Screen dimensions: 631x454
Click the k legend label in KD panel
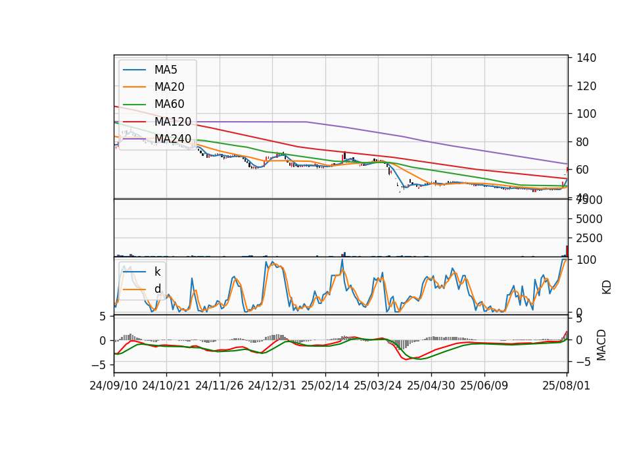(x=157, y=272)
